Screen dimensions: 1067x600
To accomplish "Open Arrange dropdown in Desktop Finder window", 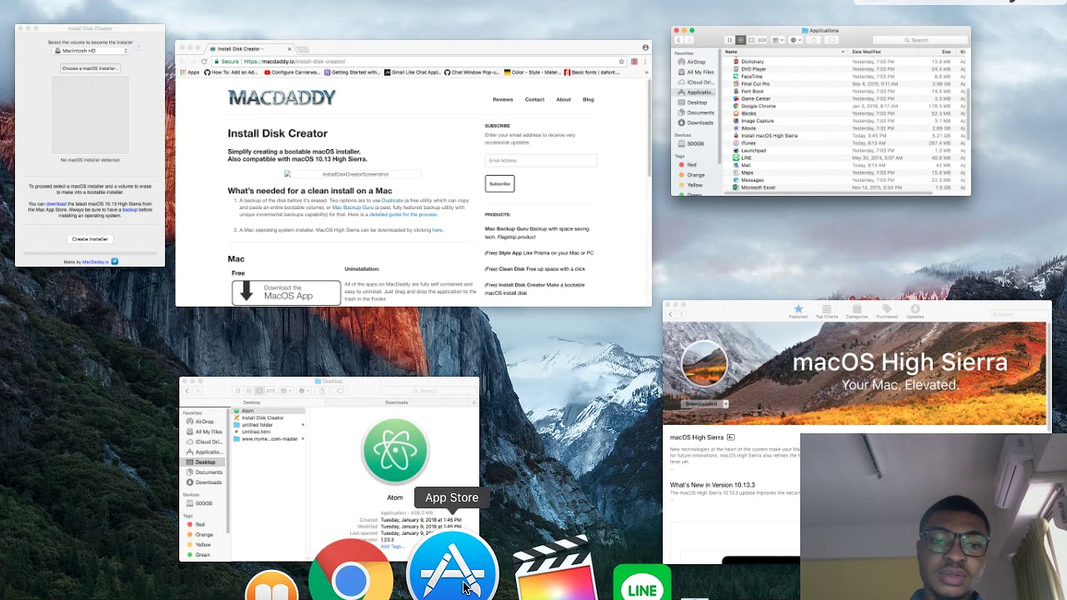I will tap(285, 391).
